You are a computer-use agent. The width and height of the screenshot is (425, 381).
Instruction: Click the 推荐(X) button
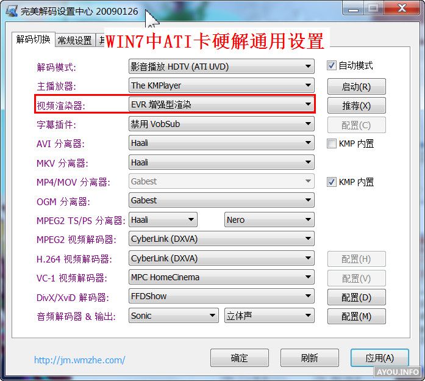(357, 106)
